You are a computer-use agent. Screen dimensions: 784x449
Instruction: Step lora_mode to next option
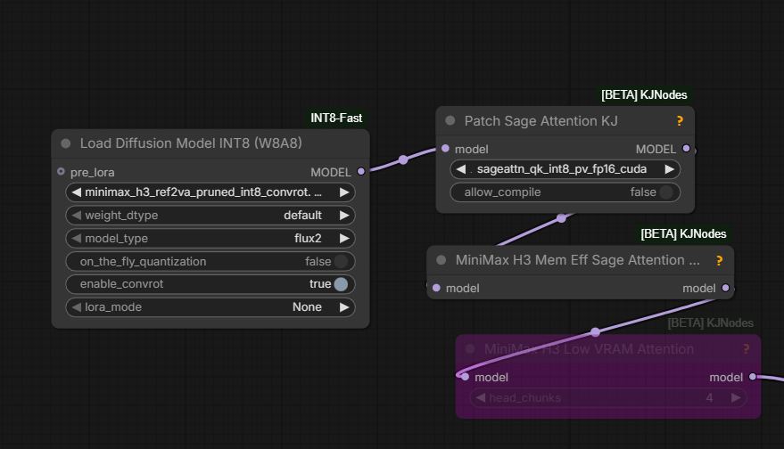(344, 306)
